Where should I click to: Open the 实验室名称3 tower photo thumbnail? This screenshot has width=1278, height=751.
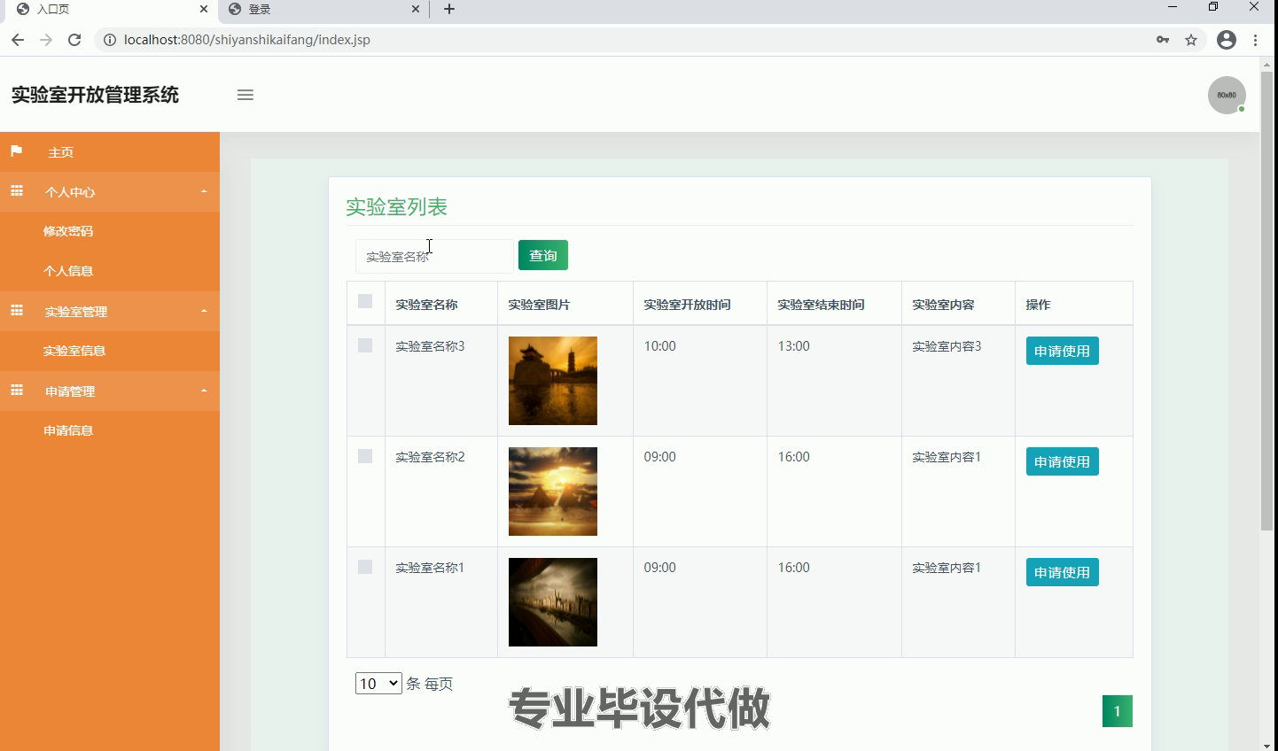(x=553, y=381)
